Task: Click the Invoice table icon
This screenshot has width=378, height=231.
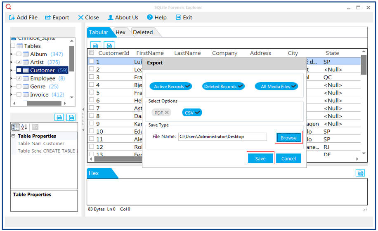Action: pos(26,94)
